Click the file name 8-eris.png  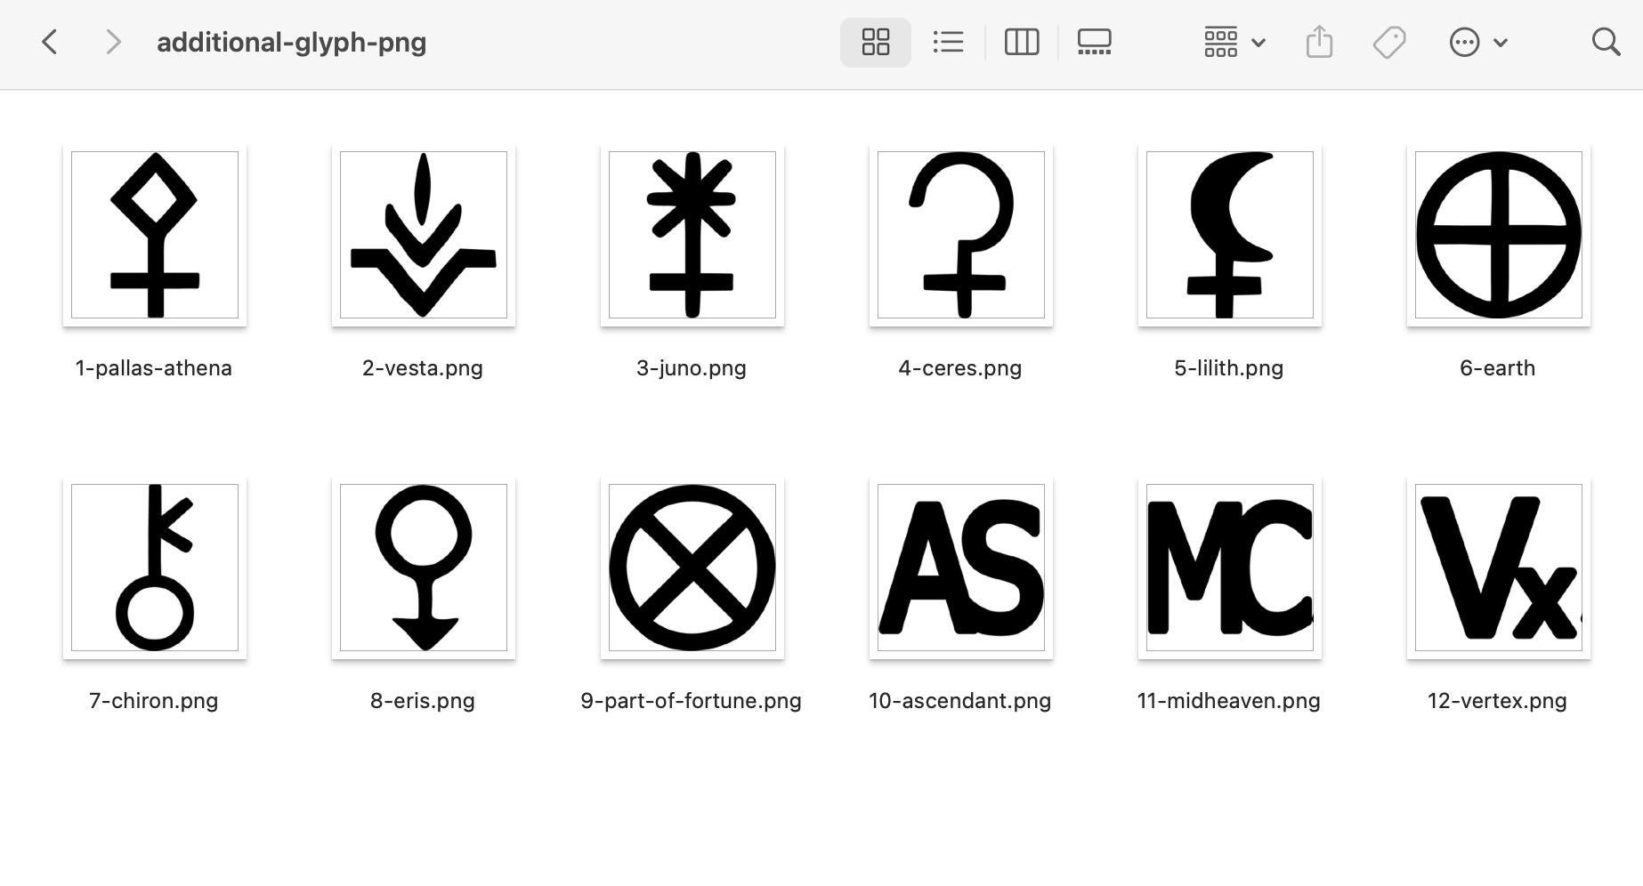[x=423, y=701]
